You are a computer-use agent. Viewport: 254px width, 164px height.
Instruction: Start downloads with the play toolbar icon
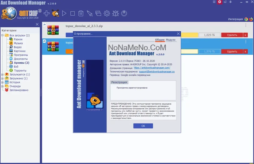[64, 13]
